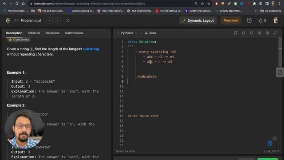Screen dimensions: 284x160
Task: Open the Companies tag
Action: click(19, 40)
